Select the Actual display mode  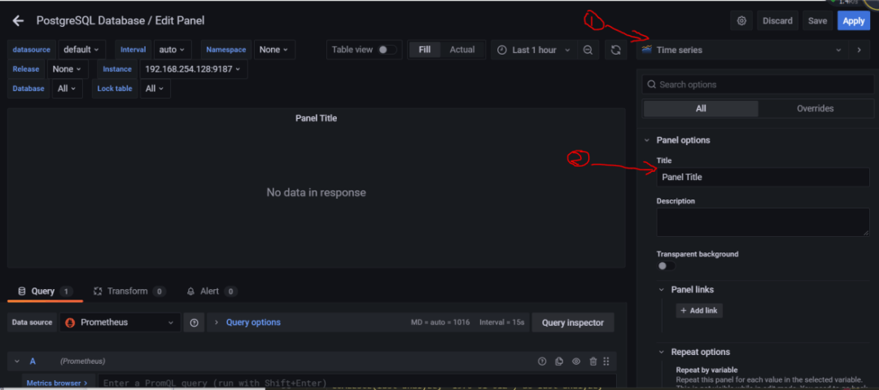pos(462,50)
